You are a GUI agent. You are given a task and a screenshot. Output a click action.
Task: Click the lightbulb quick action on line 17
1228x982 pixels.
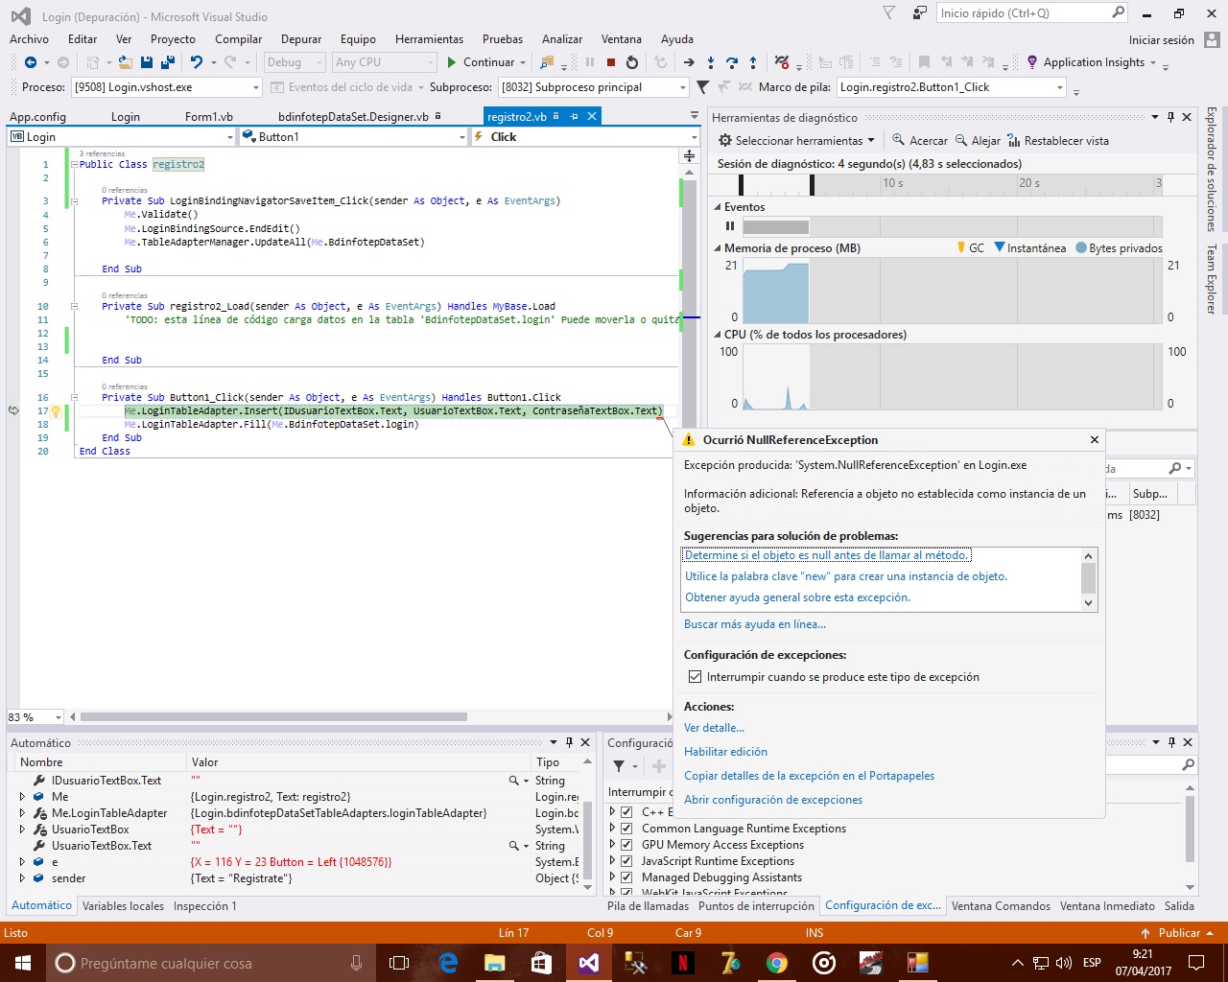[56, 411]
